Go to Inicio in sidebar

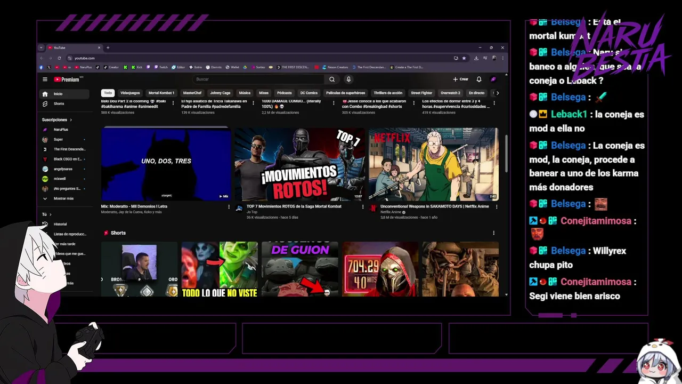(65, 94)
